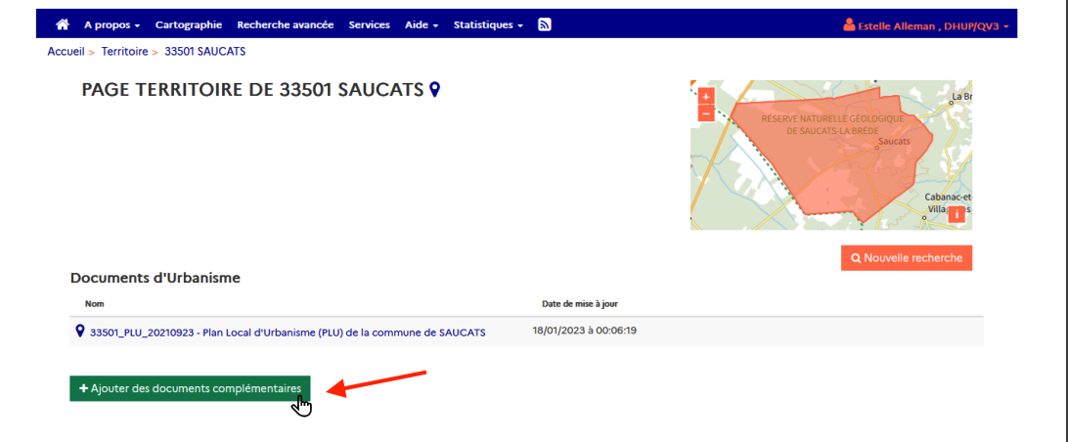Click the map info attribution button

957,216
